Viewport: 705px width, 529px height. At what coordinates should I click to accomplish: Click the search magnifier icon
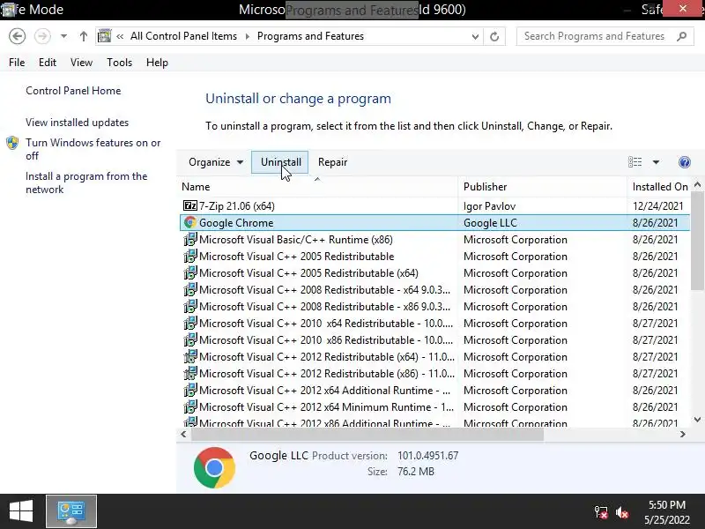click(x=681, y=36)
